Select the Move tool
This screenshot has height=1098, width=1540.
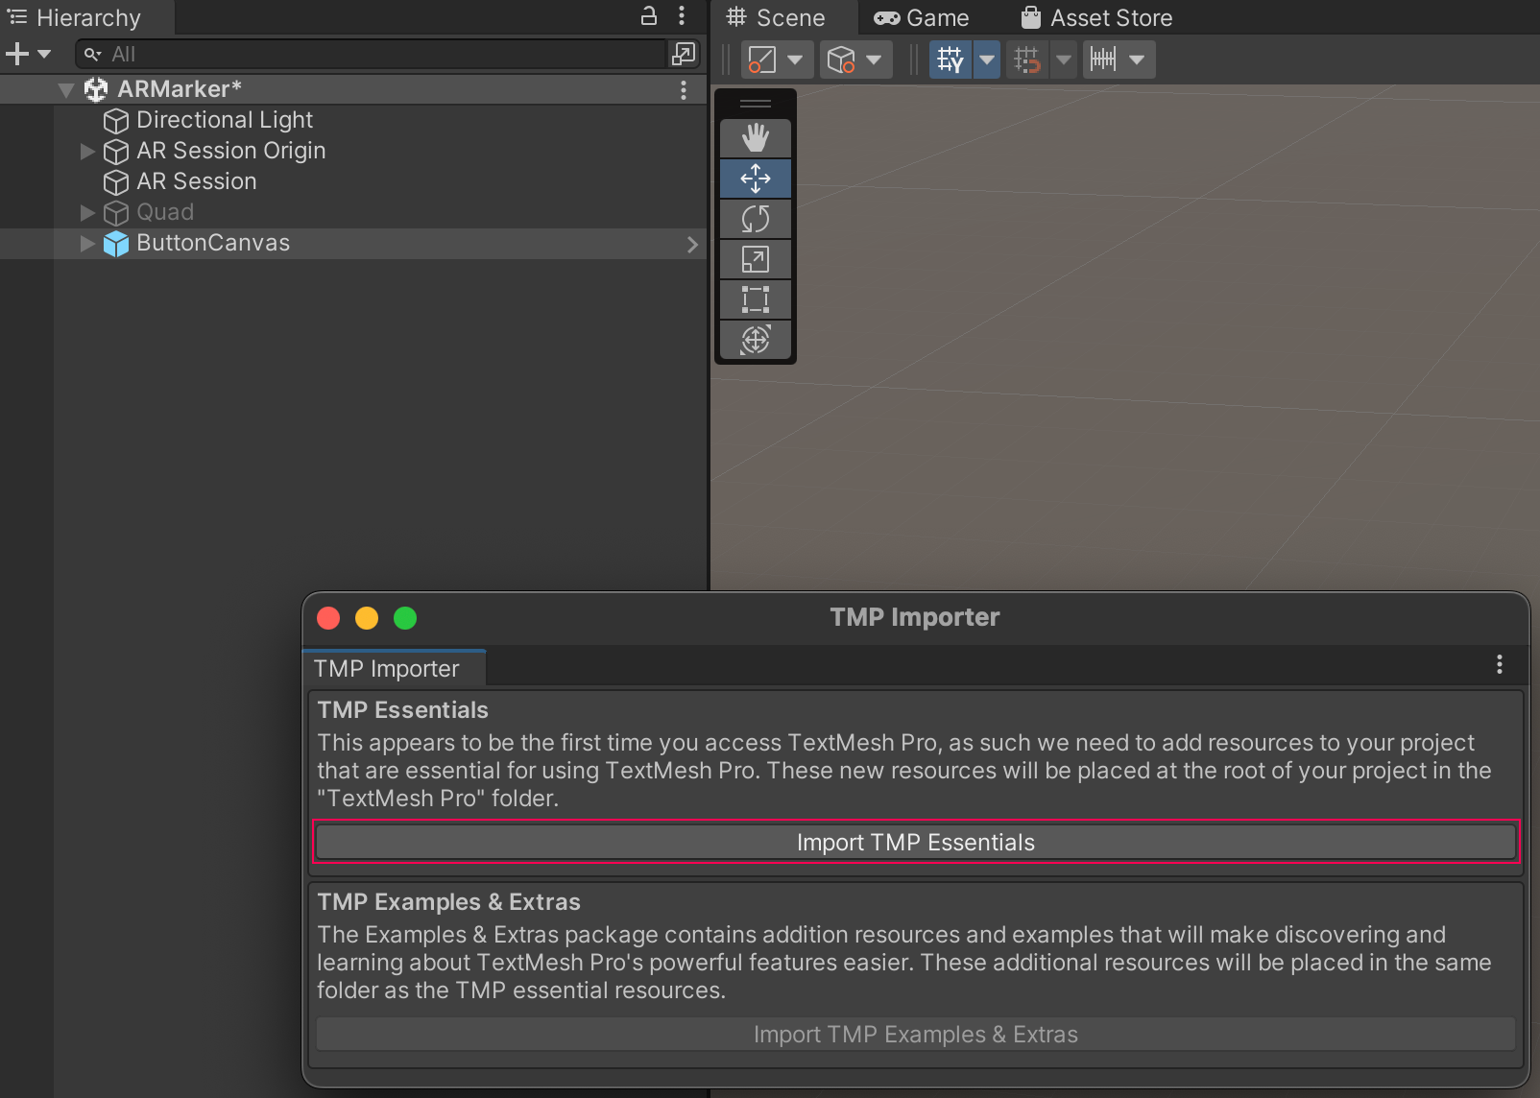(x=756, y=179)
